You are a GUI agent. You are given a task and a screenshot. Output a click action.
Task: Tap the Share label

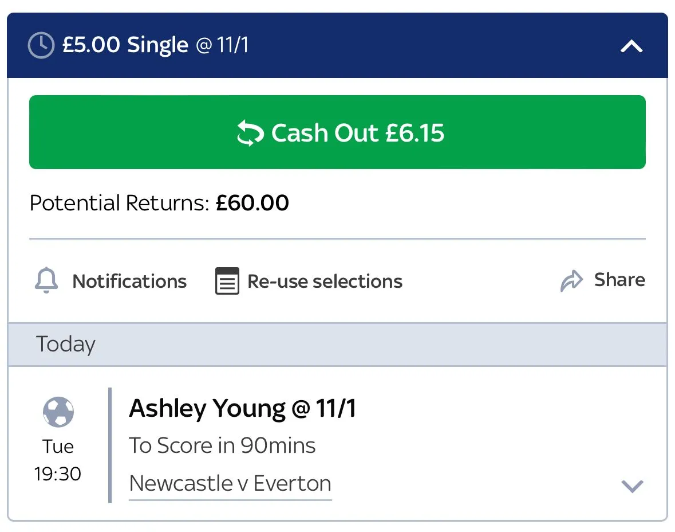click(619, 280)
